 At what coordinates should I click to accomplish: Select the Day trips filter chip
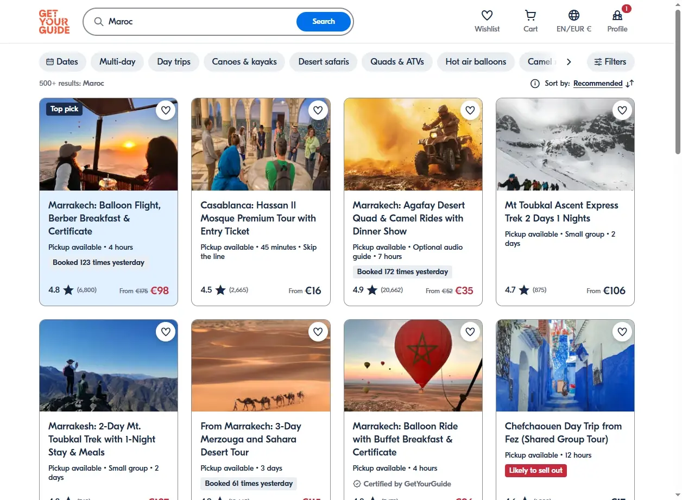(174, 62)
